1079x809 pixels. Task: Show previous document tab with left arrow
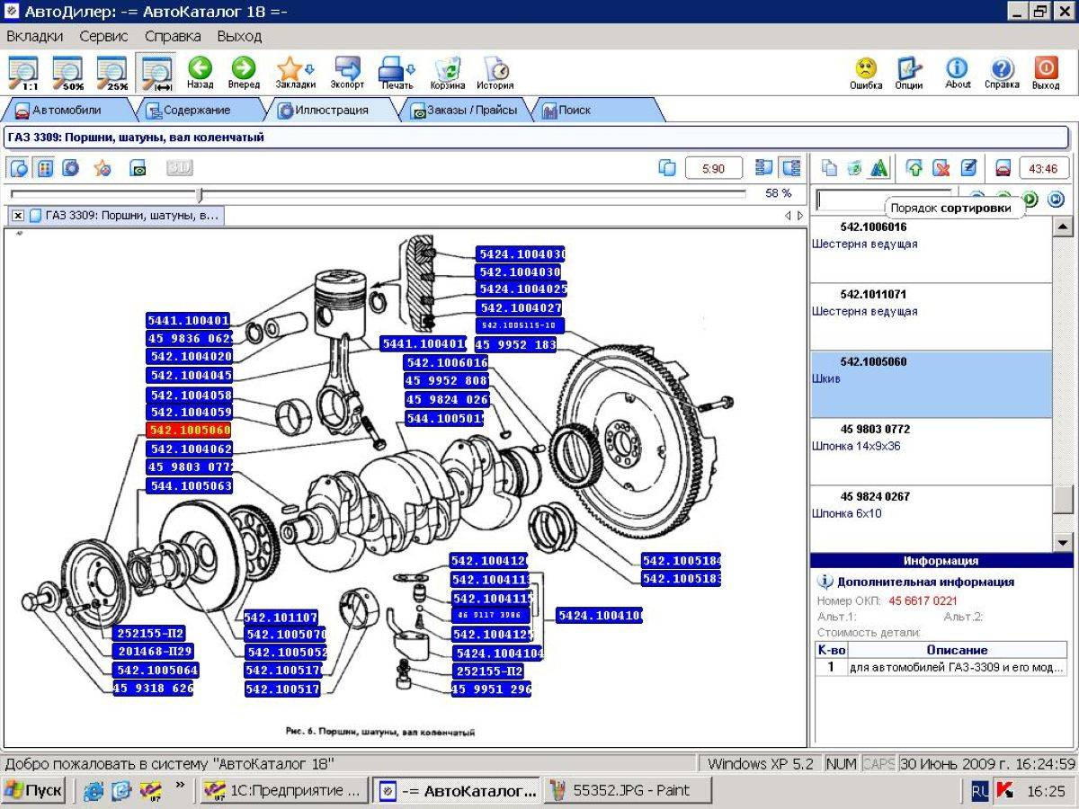pos(788,216)
